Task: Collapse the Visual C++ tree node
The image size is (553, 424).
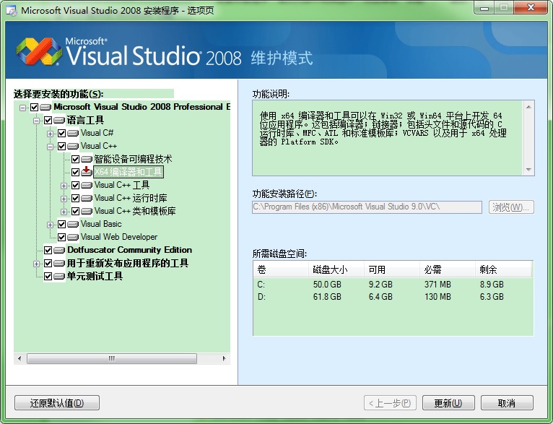Action: [50, 147]
